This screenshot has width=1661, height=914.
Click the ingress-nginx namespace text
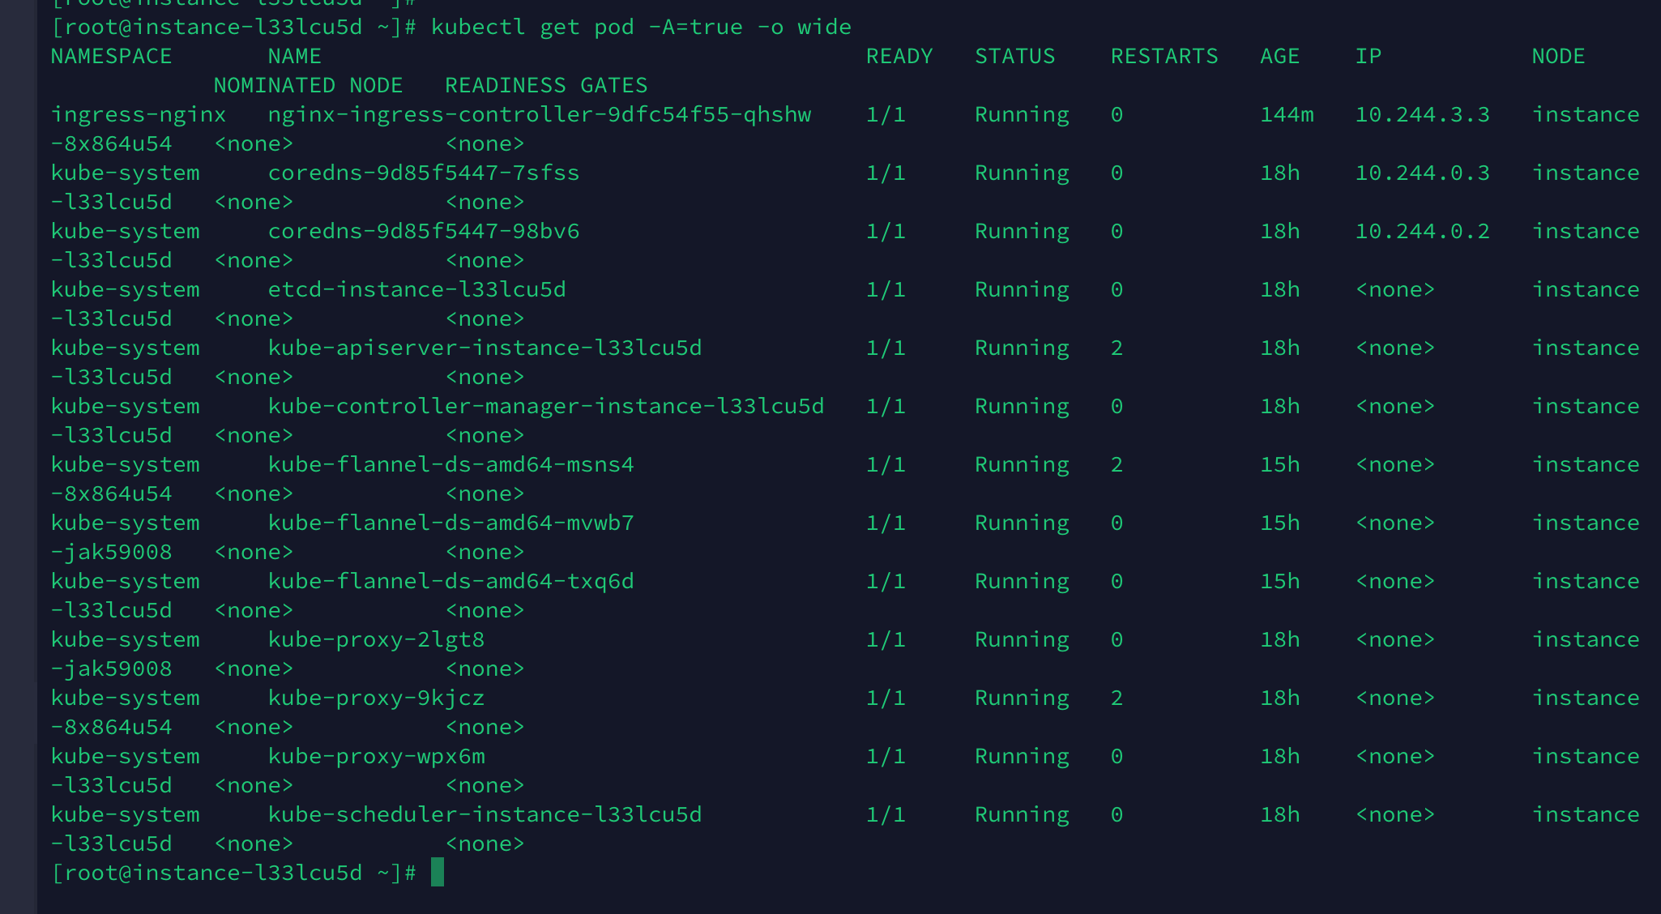(x=138, y=114)
